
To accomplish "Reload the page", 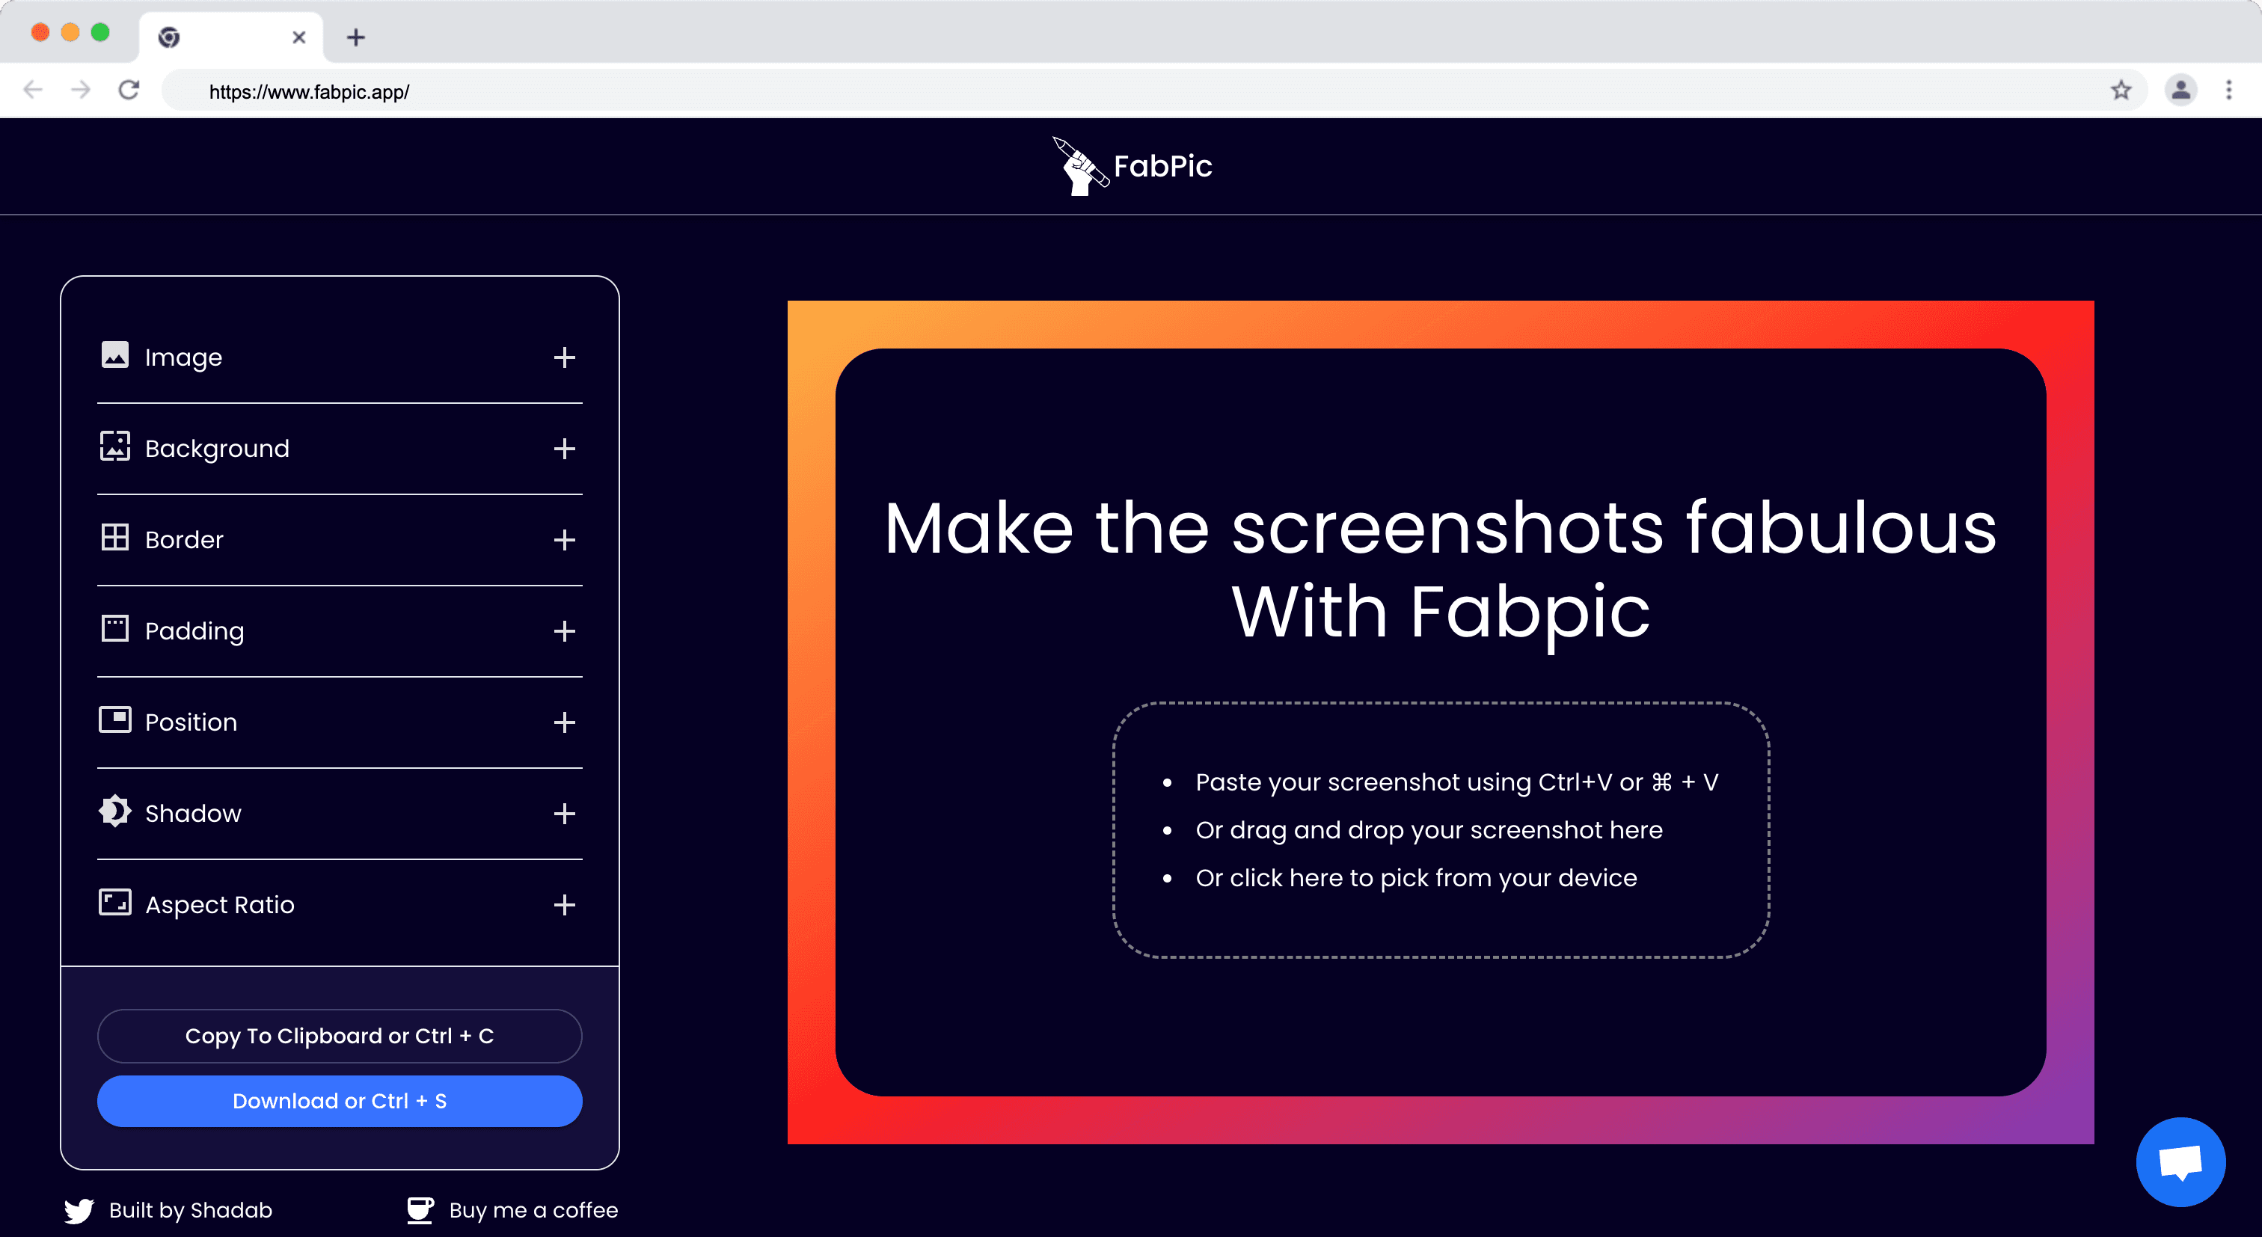I will click(x=129, y=90).
